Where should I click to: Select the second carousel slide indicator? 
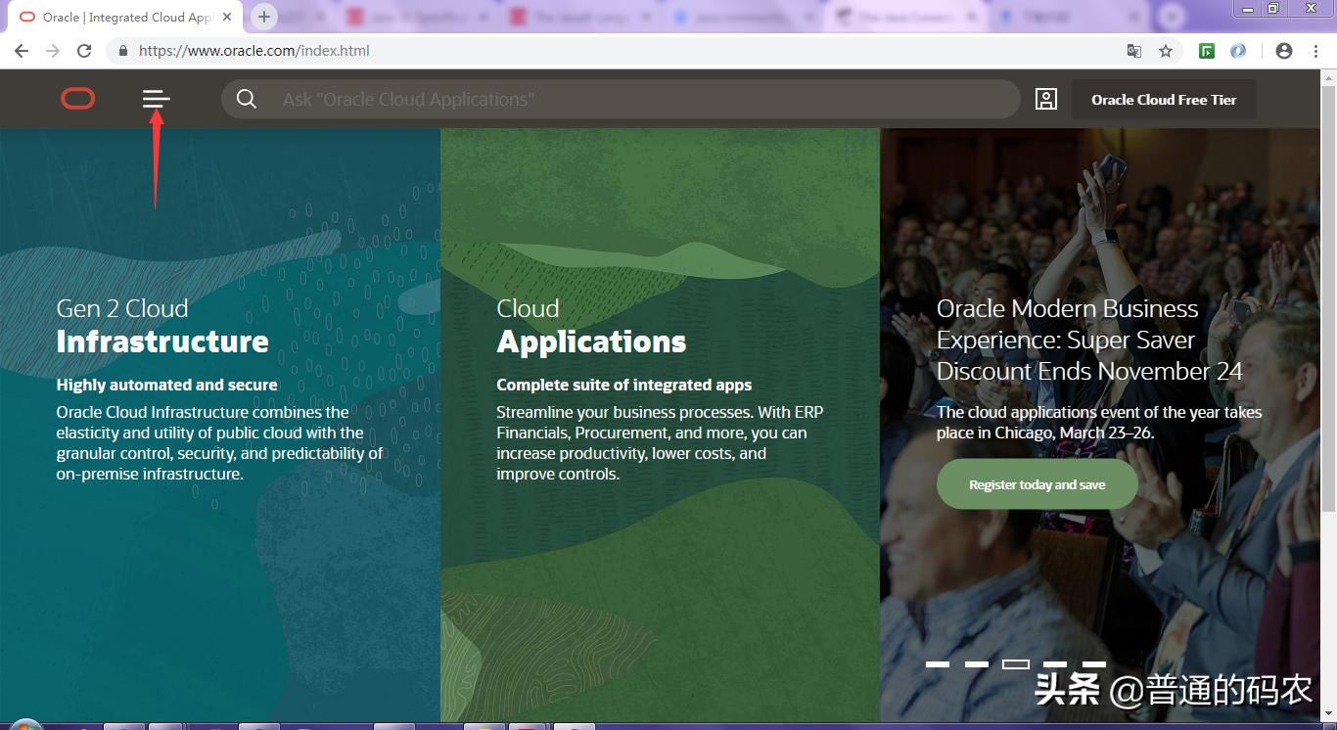(977, 664)
